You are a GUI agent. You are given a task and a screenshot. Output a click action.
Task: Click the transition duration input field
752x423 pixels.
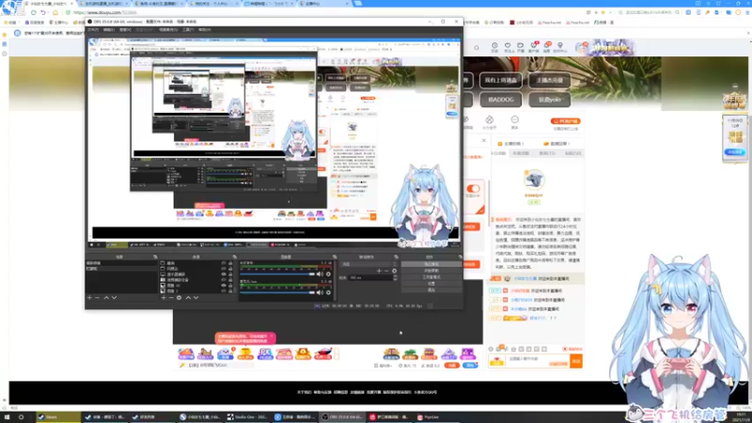point(369,277)
